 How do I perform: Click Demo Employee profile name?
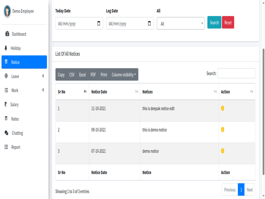[23, 11]
